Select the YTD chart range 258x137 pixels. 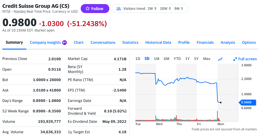tap(177, 59)
